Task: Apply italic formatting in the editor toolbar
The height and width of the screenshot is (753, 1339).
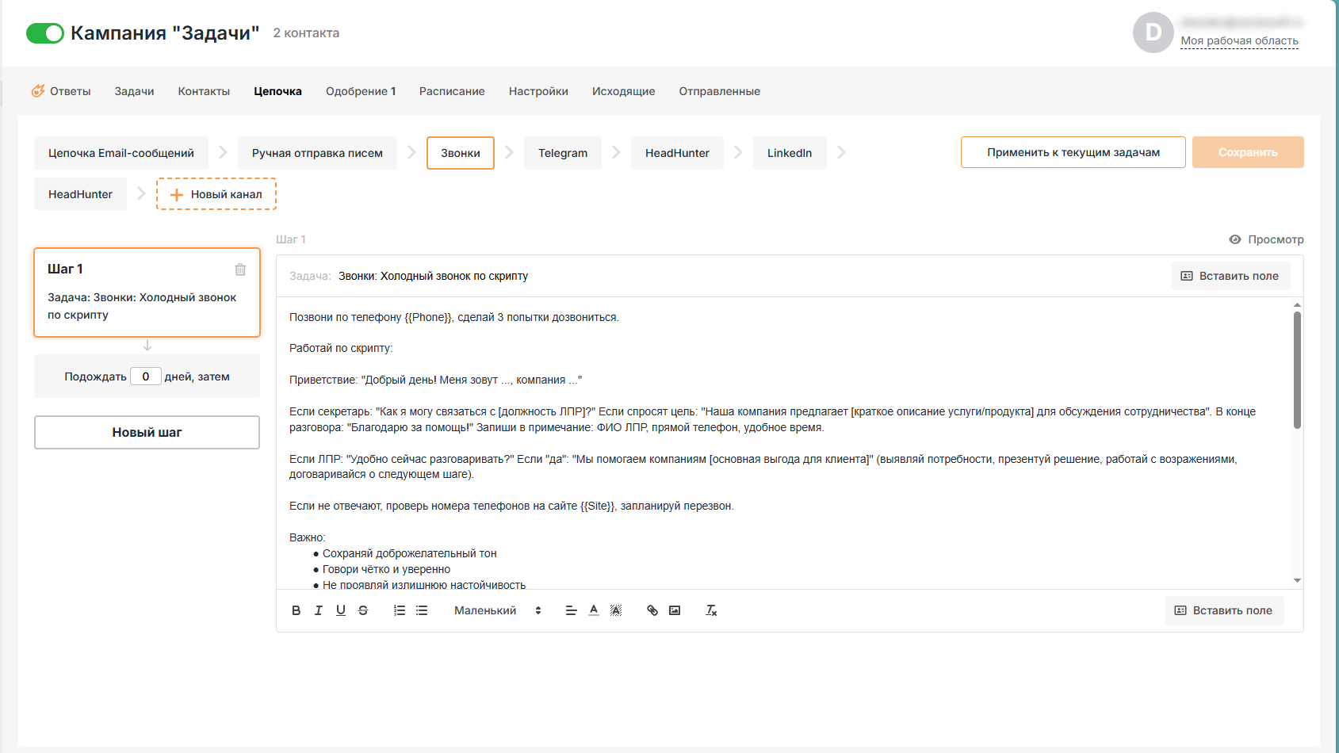Action: (x=318, y=610)
